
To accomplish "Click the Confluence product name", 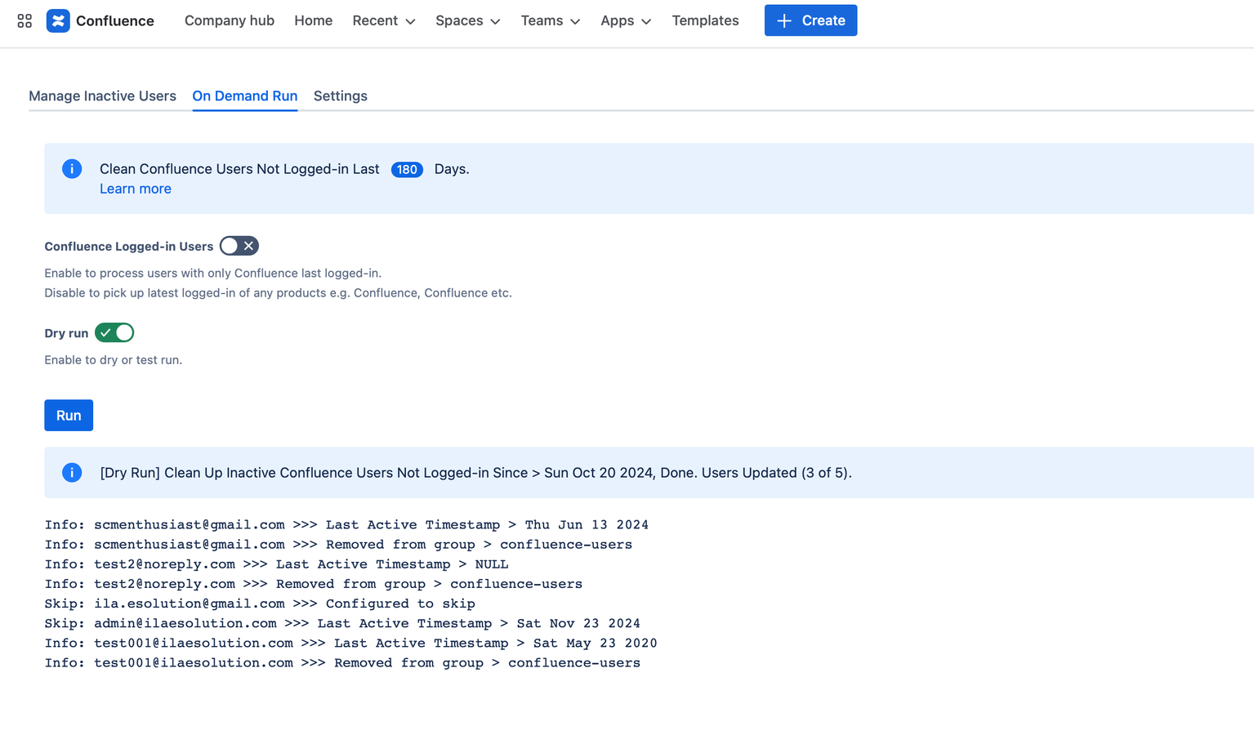I will (115, 20).
